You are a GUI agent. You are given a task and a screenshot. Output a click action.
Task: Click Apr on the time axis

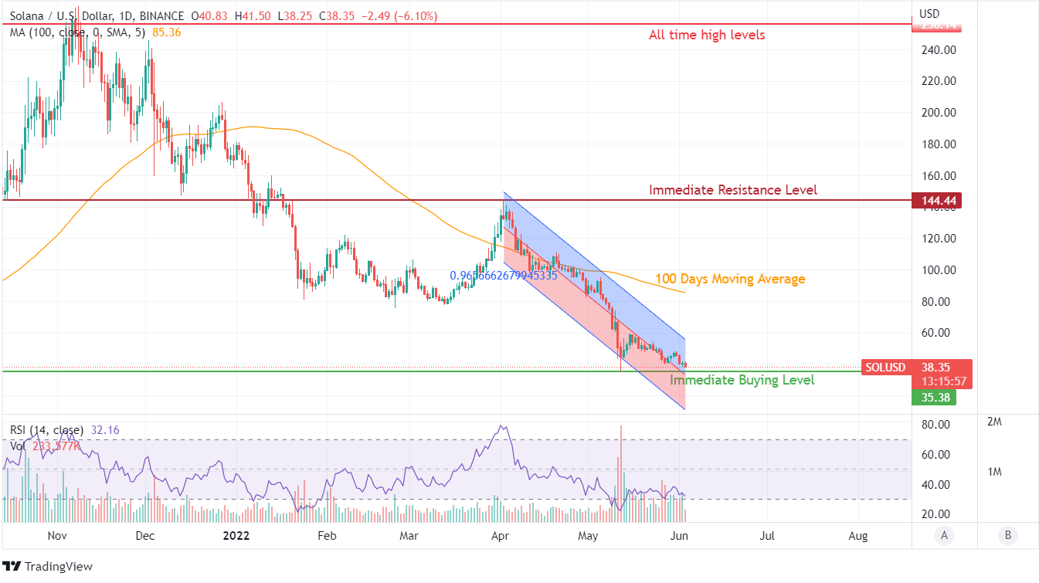click(500, 535)
